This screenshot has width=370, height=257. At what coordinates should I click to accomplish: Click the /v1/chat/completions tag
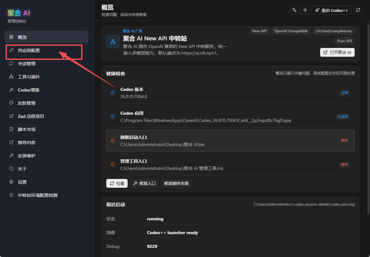click(334, 31)
